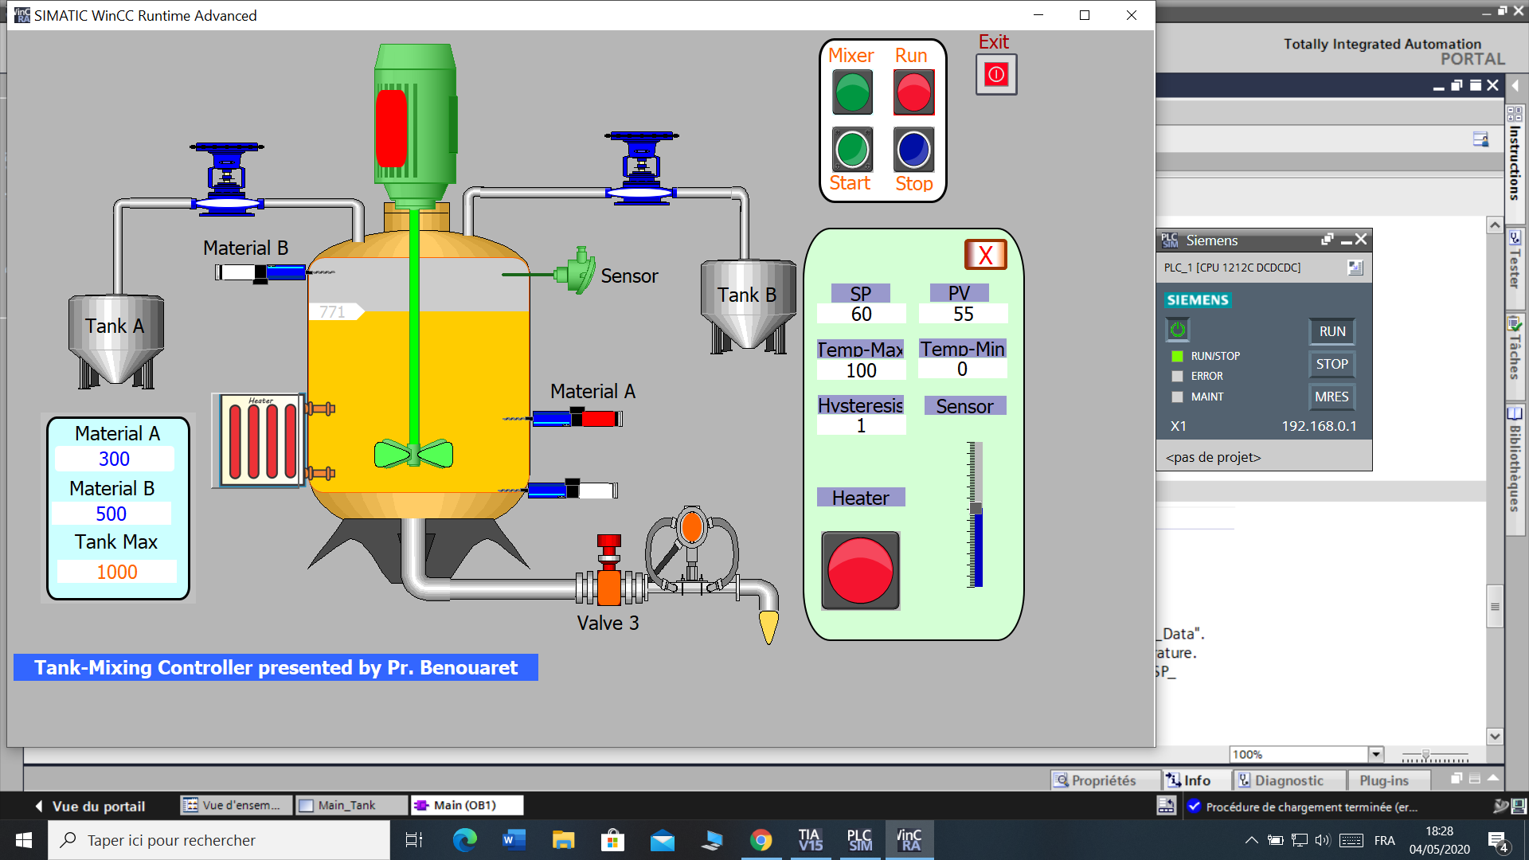Push the green Start button
Viewport: 1529px width, 860px height.
tap(852, 149)
